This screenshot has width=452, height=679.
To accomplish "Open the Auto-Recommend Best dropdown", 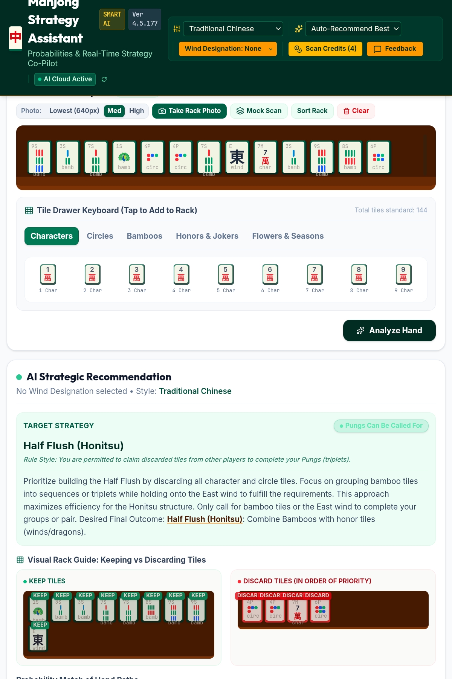I will coord(353,29).
